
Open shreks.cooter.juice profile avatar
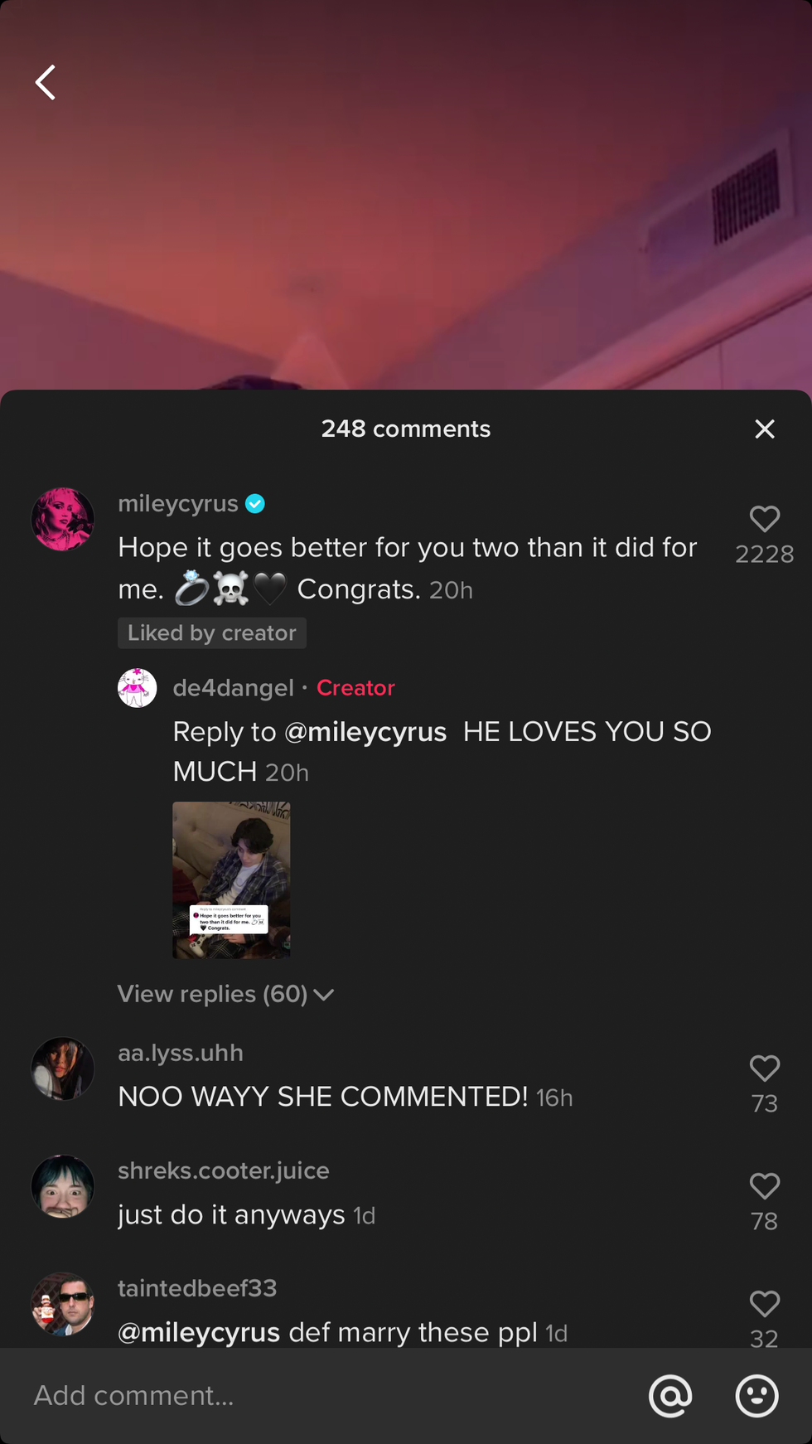63,1186
